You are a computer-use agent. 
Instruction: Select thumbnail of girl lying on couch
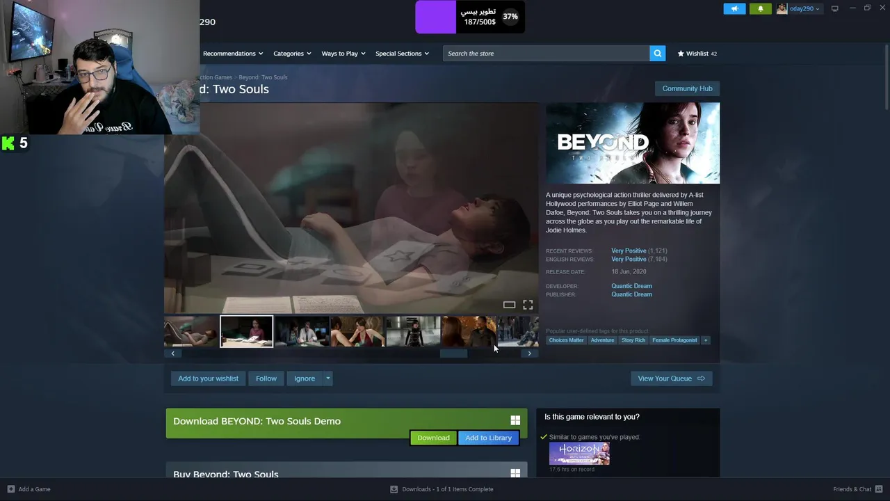[191, 331]
